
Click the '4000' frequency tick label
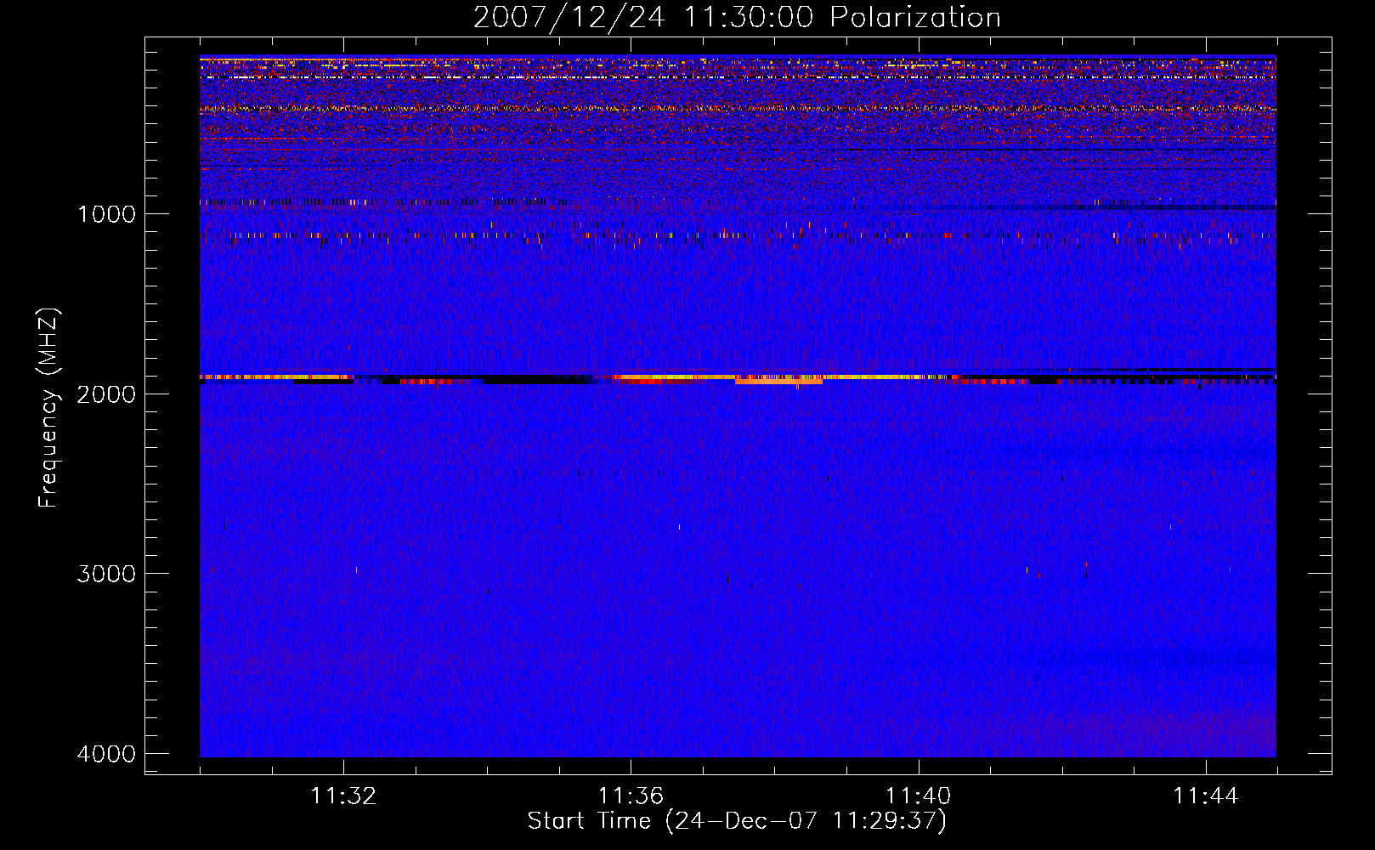click(x=106, y=753)
